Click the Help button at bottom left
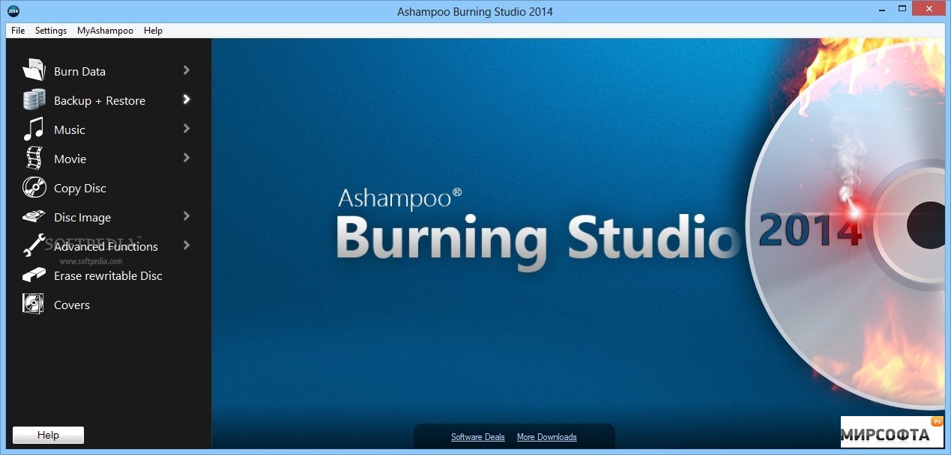Image resolution: width=951 pixels, height=455 pixels. [48, 435]
